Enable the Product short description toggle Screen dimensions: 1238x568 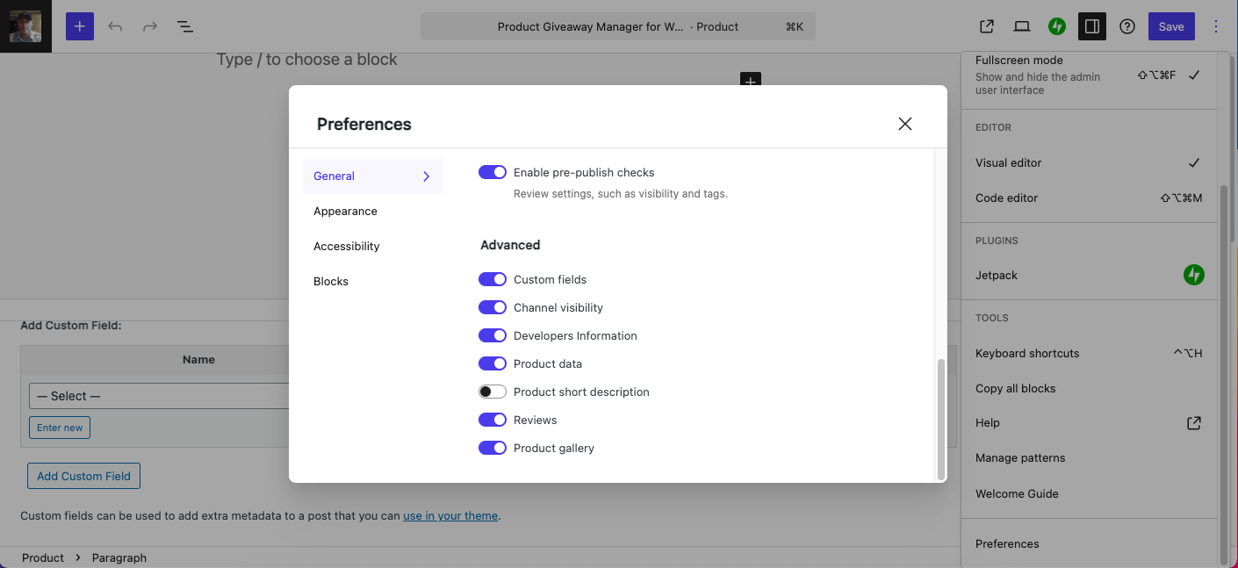[x=493, y=392]
